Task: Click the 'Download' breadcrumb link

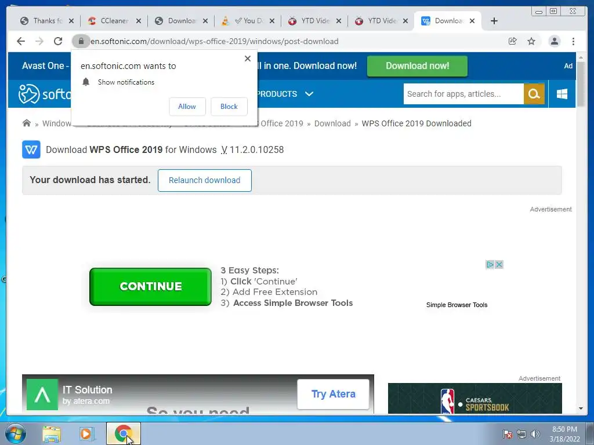Action: click(x=332, y=123)
